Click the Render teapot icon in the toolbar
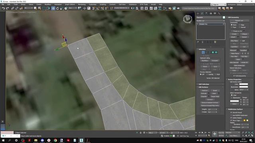This screenshot has height=143, width=255. pyautogui.click(x=178, y=8)
